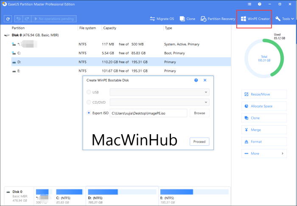This screenshot has height=206, width=297.
Task: Click the Type column header
Action: coord(168,28)
